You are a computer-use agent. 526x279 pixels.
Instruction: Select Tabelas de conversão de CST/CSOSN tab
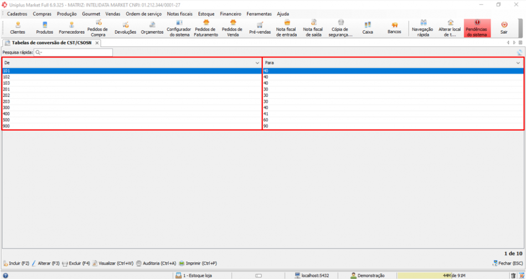51,43
